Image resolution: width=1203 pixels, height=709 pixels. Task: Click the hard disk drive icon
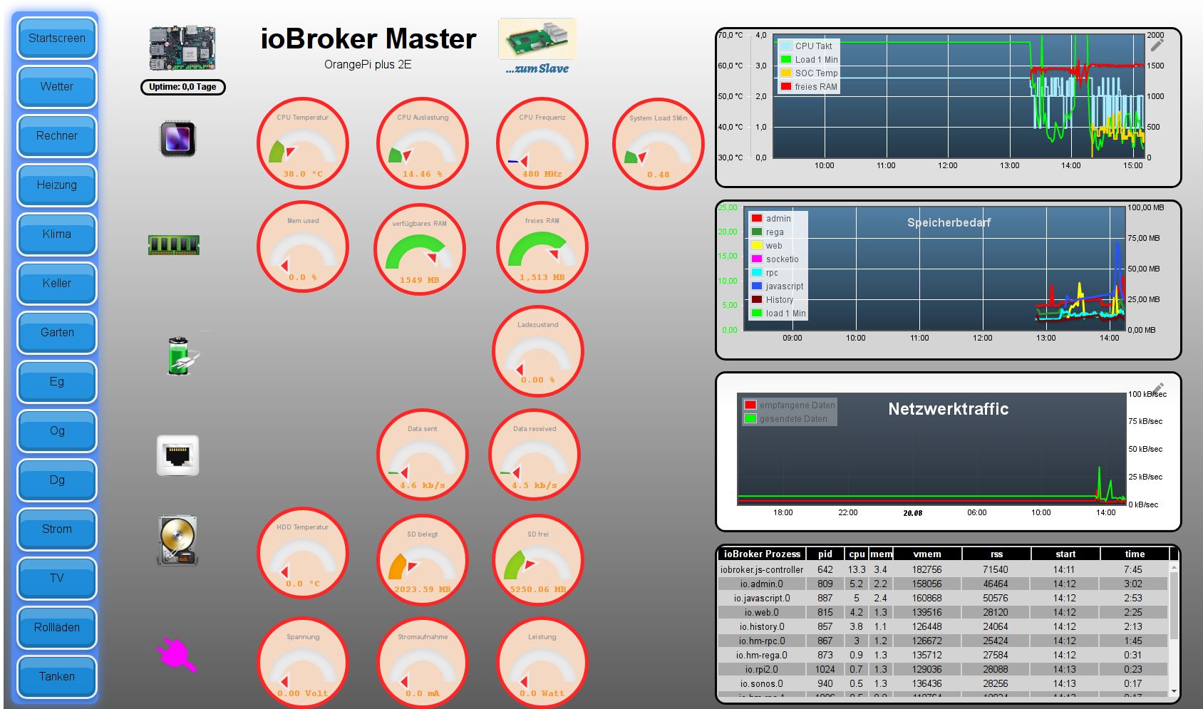177,541
